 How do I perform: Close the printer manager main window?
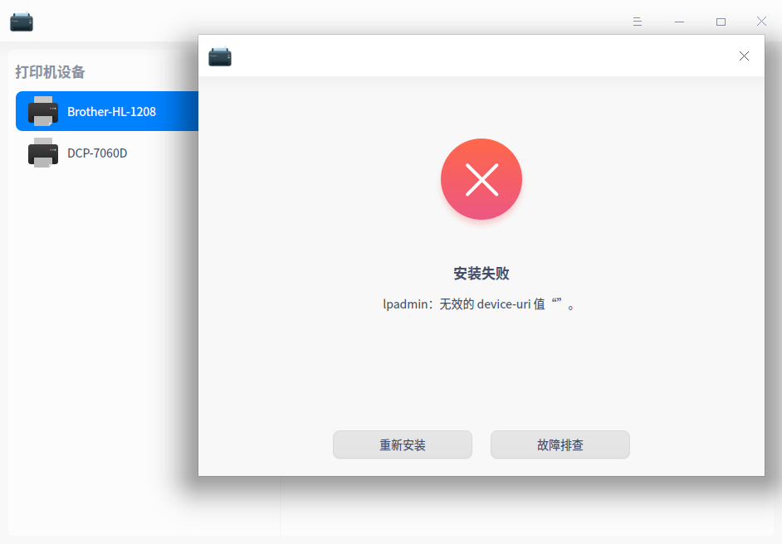coord(761,21)
